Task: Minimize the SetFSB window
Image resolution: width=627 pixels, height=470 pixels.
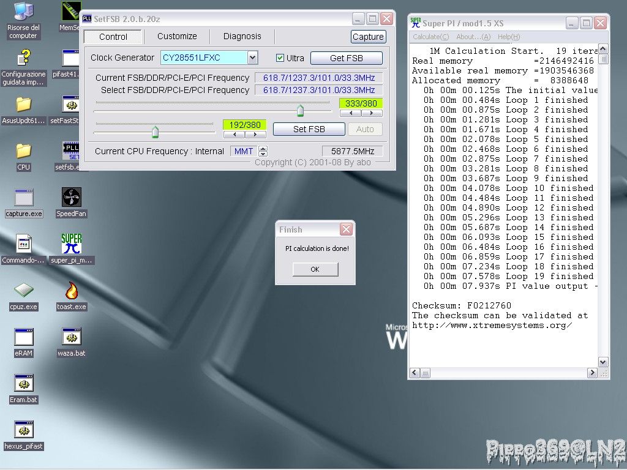Action: [x=358, y=19]
